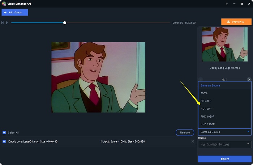The height and width of the screenshot is (165, 253).
Task: Open the Bitrate High Quality dropdown
Action: click(224, 144)
